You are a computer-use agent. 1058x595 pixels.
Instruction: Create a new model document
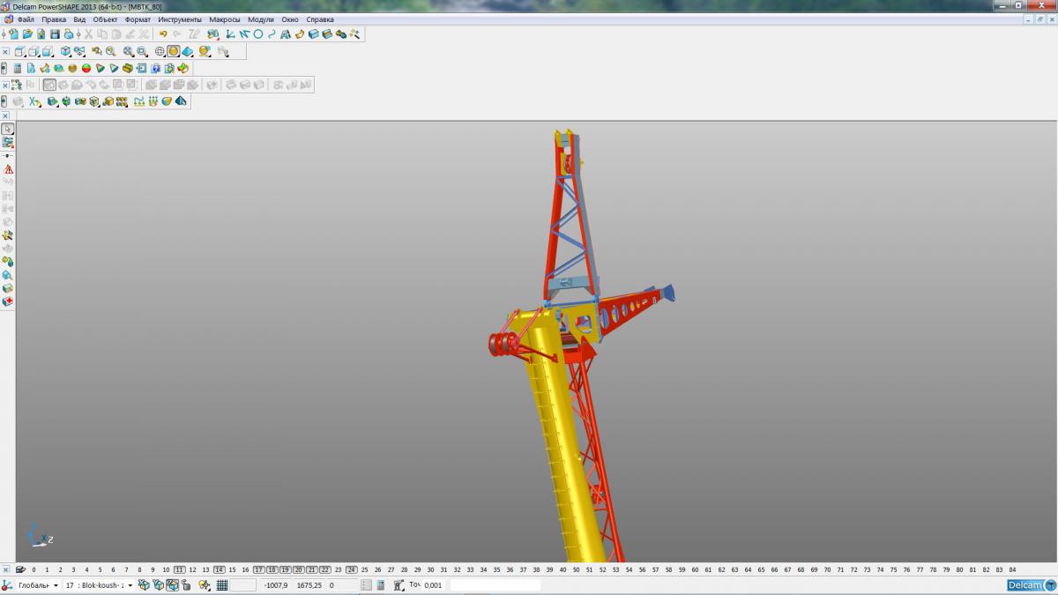13,33
